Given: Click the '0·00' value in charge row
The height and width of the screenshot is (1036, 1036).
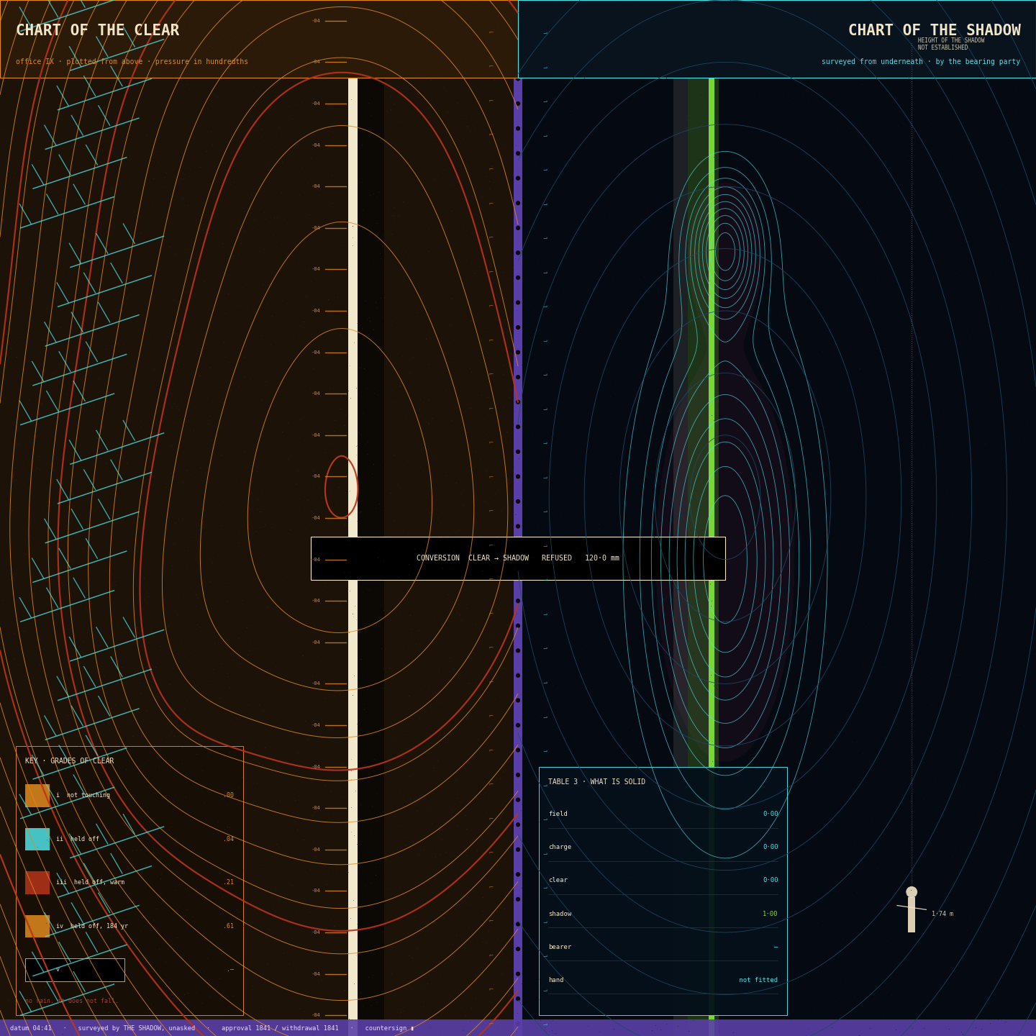Looking at the screenshot, I should pyautogui.click(x=770, y=847).
